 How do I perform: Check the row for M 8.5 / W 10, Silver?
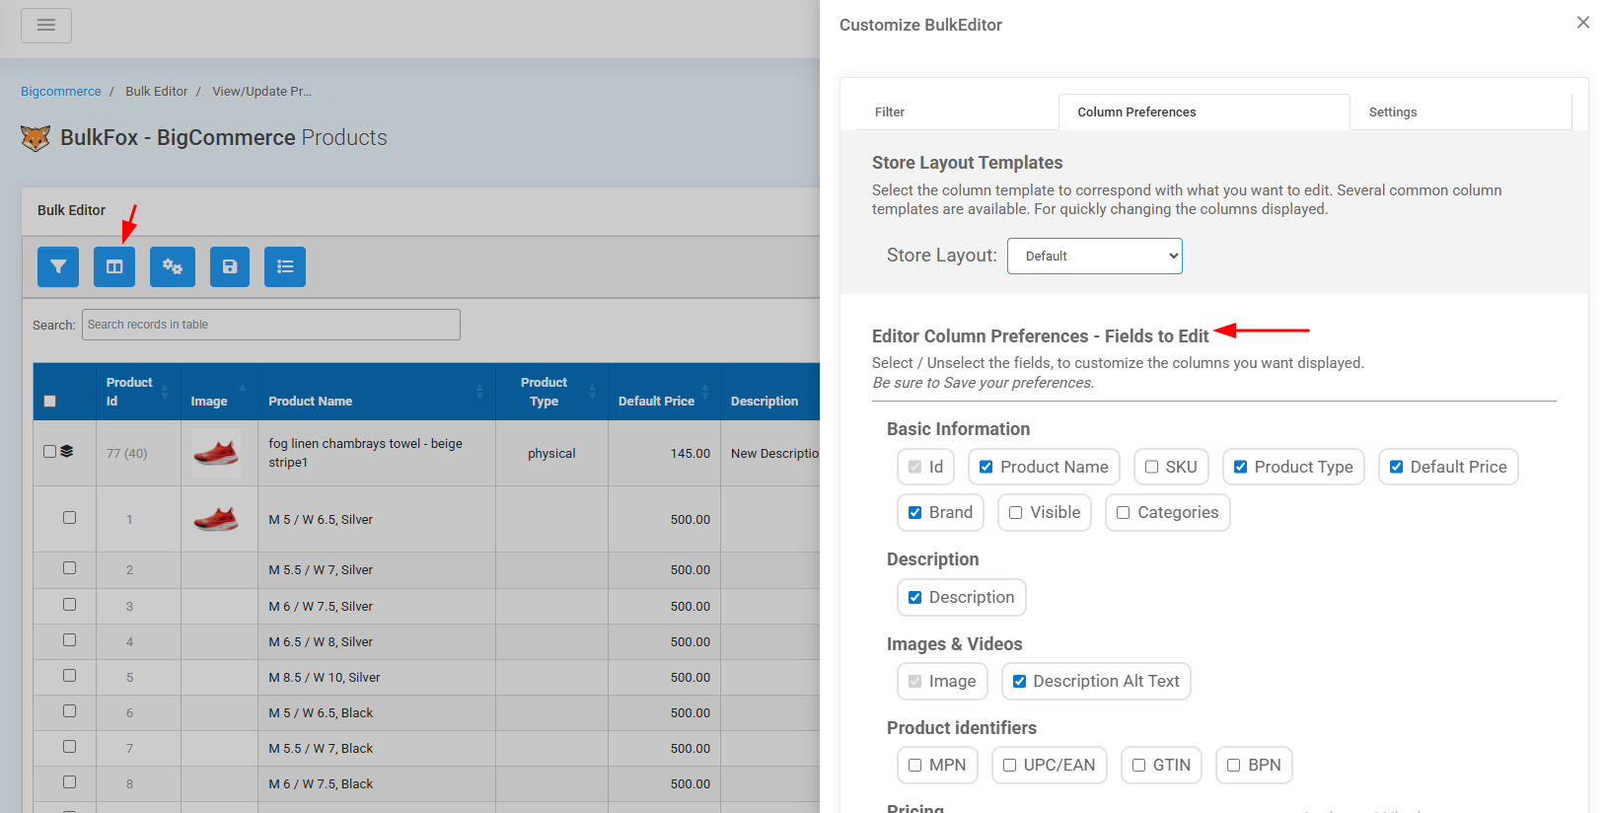click(x=69, y=675)
